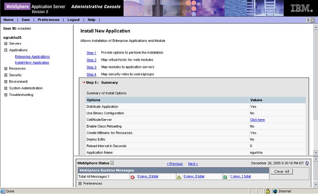Click the 'Step 5: Summary' heading

[x=102, y=83]
